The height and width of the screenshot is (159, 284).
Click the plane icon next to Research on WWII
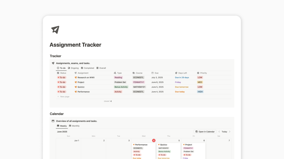(76, 77)
